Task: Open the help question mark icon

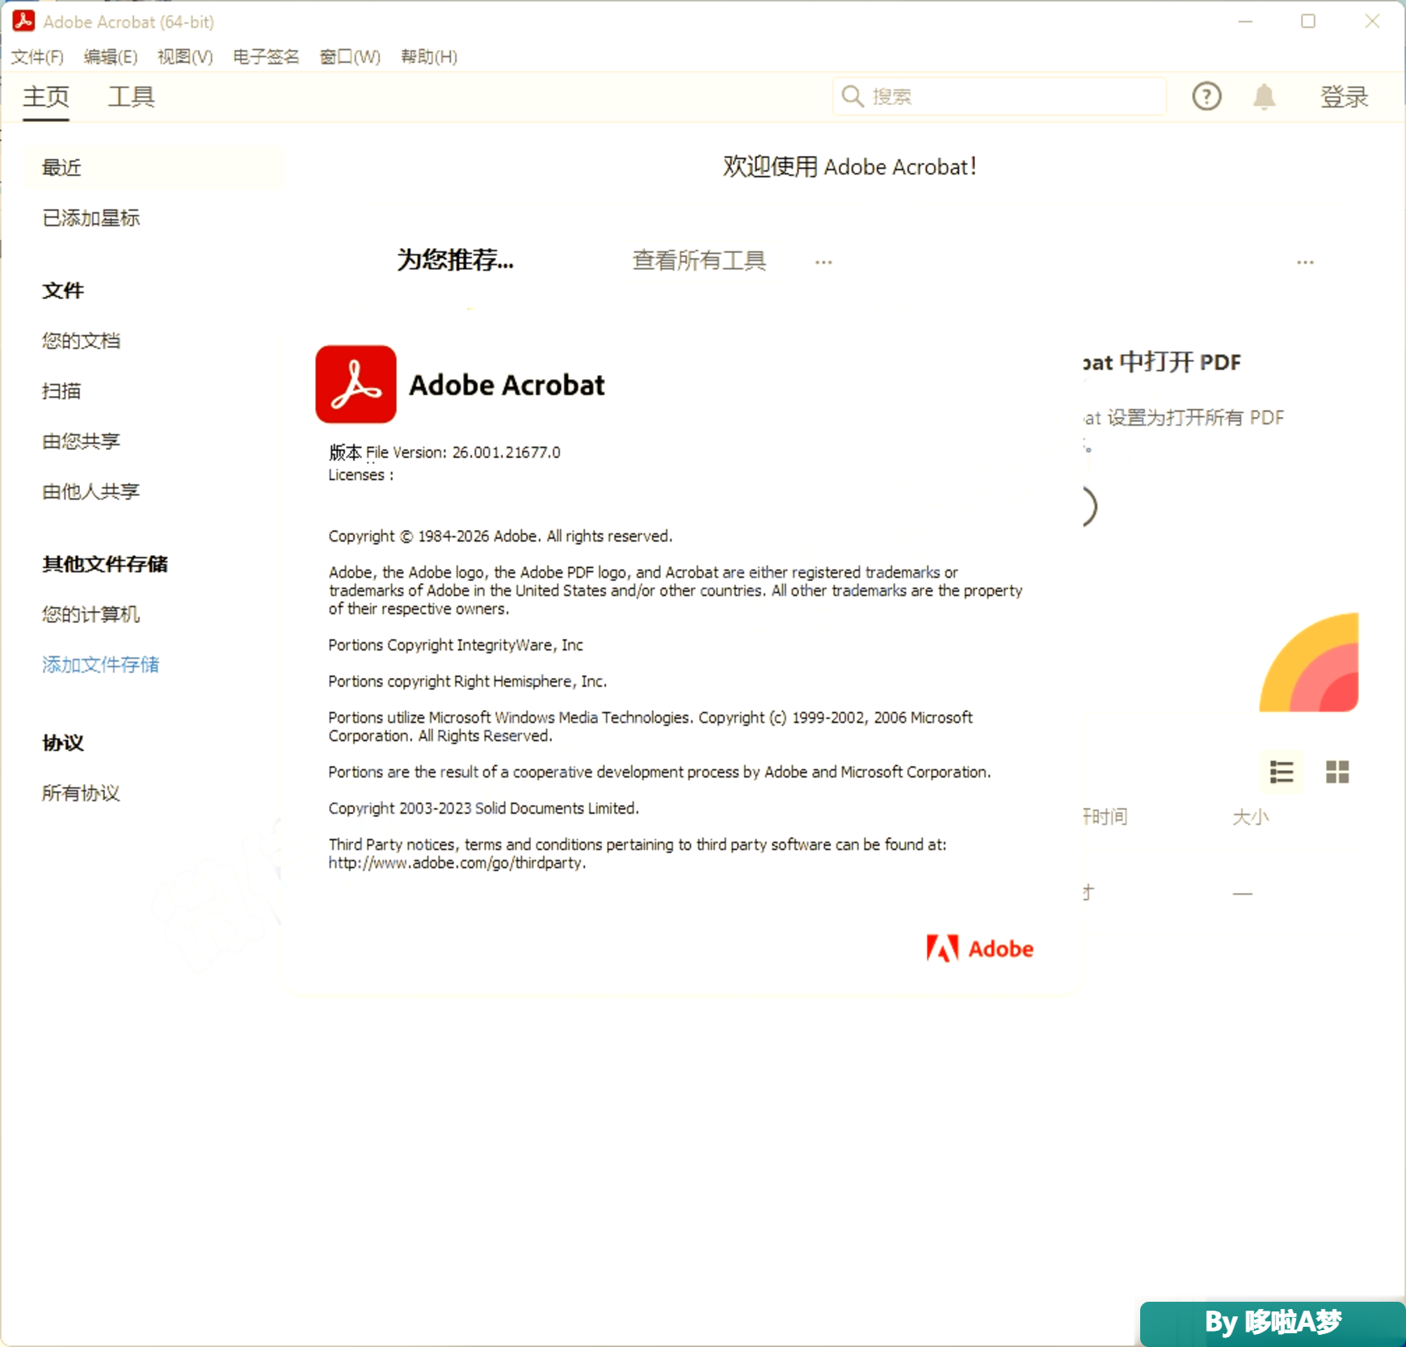Action: coord(1206,96)
